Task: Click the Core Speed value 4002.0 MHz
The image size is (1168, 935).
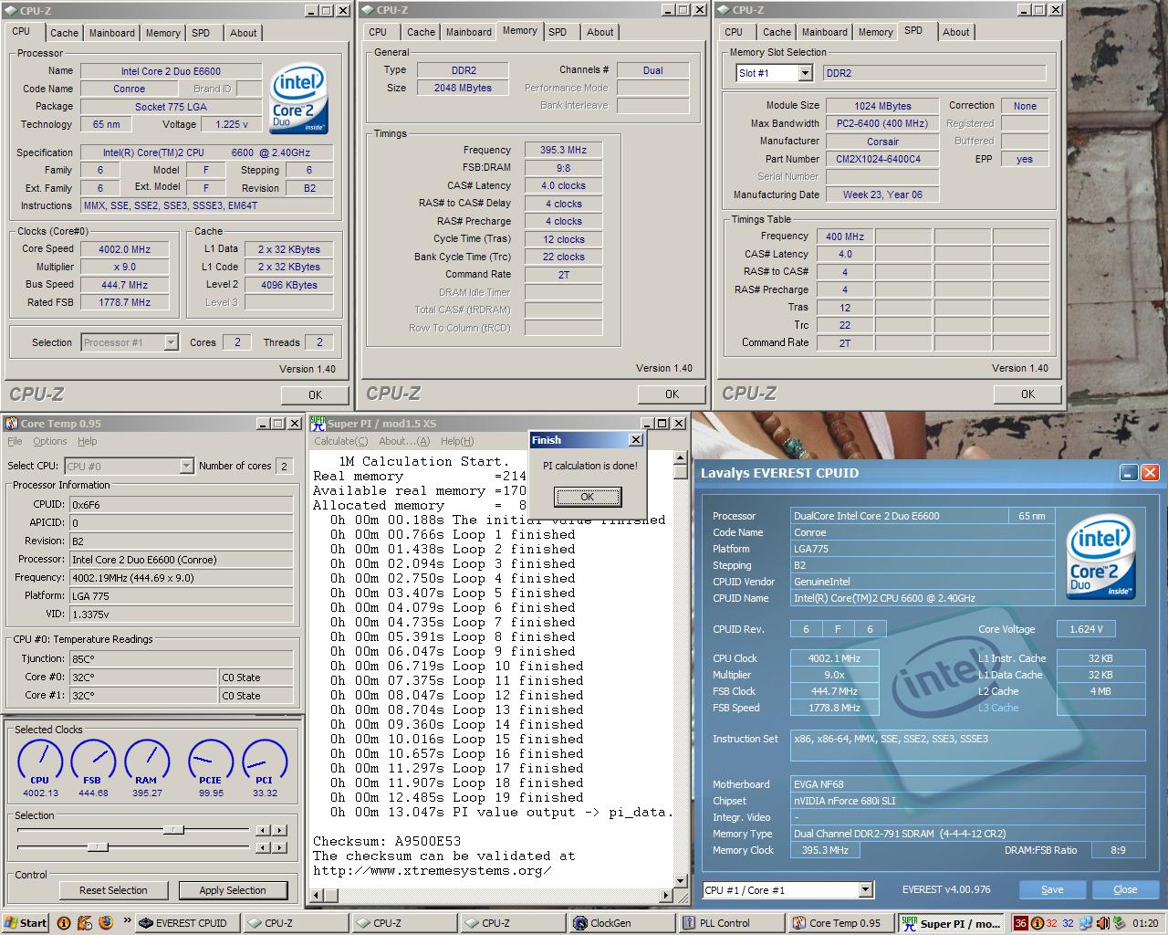Action: [x=125, y=249]
